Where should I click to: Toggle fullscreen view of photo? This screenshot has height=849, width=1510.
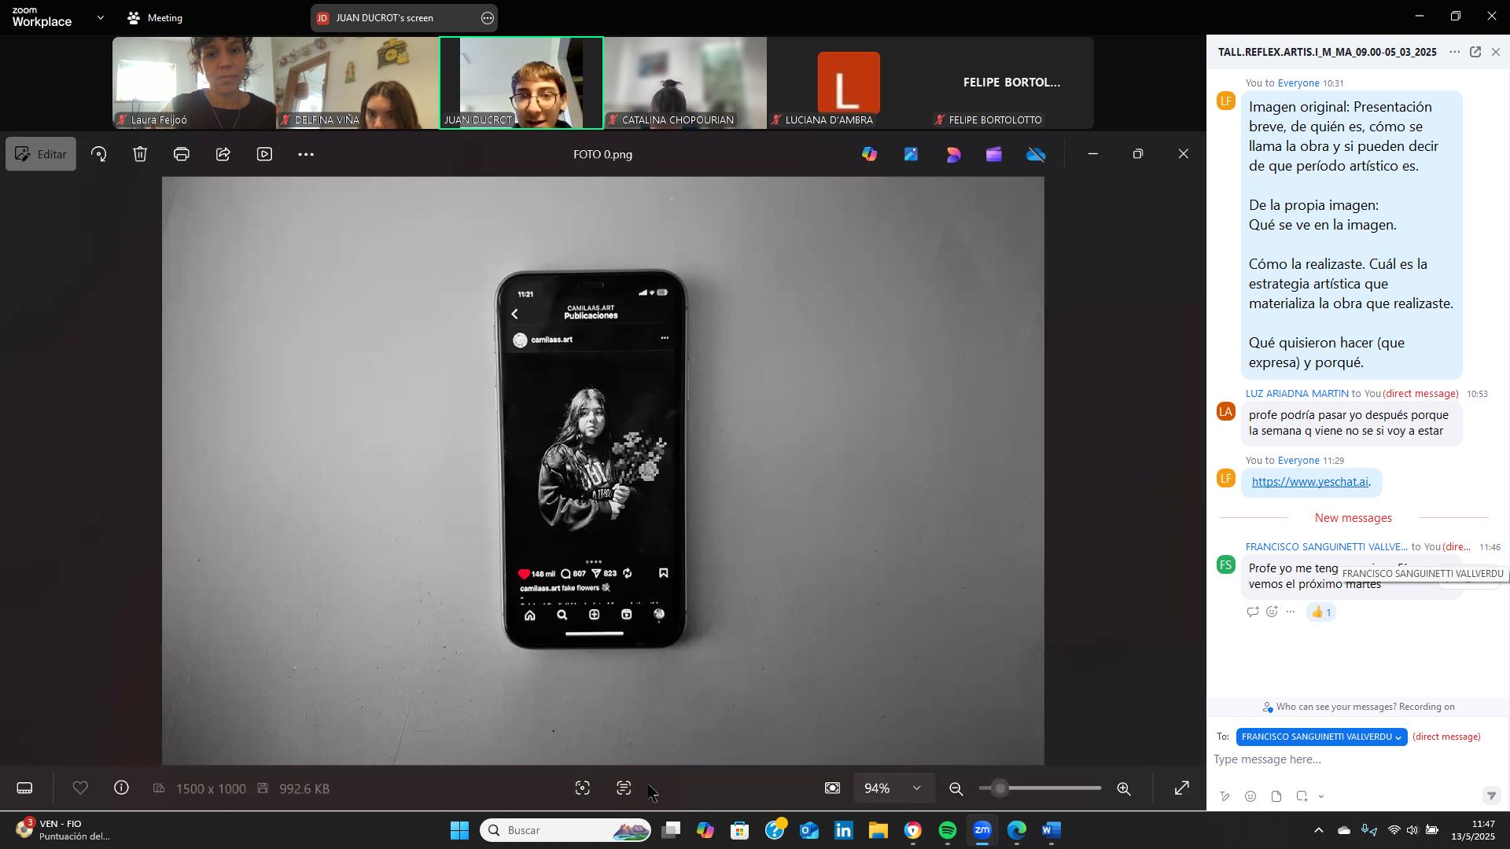point(1181,788)
